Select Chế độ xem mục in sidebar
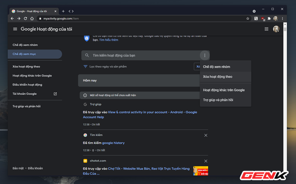 [x=35, y=54]
